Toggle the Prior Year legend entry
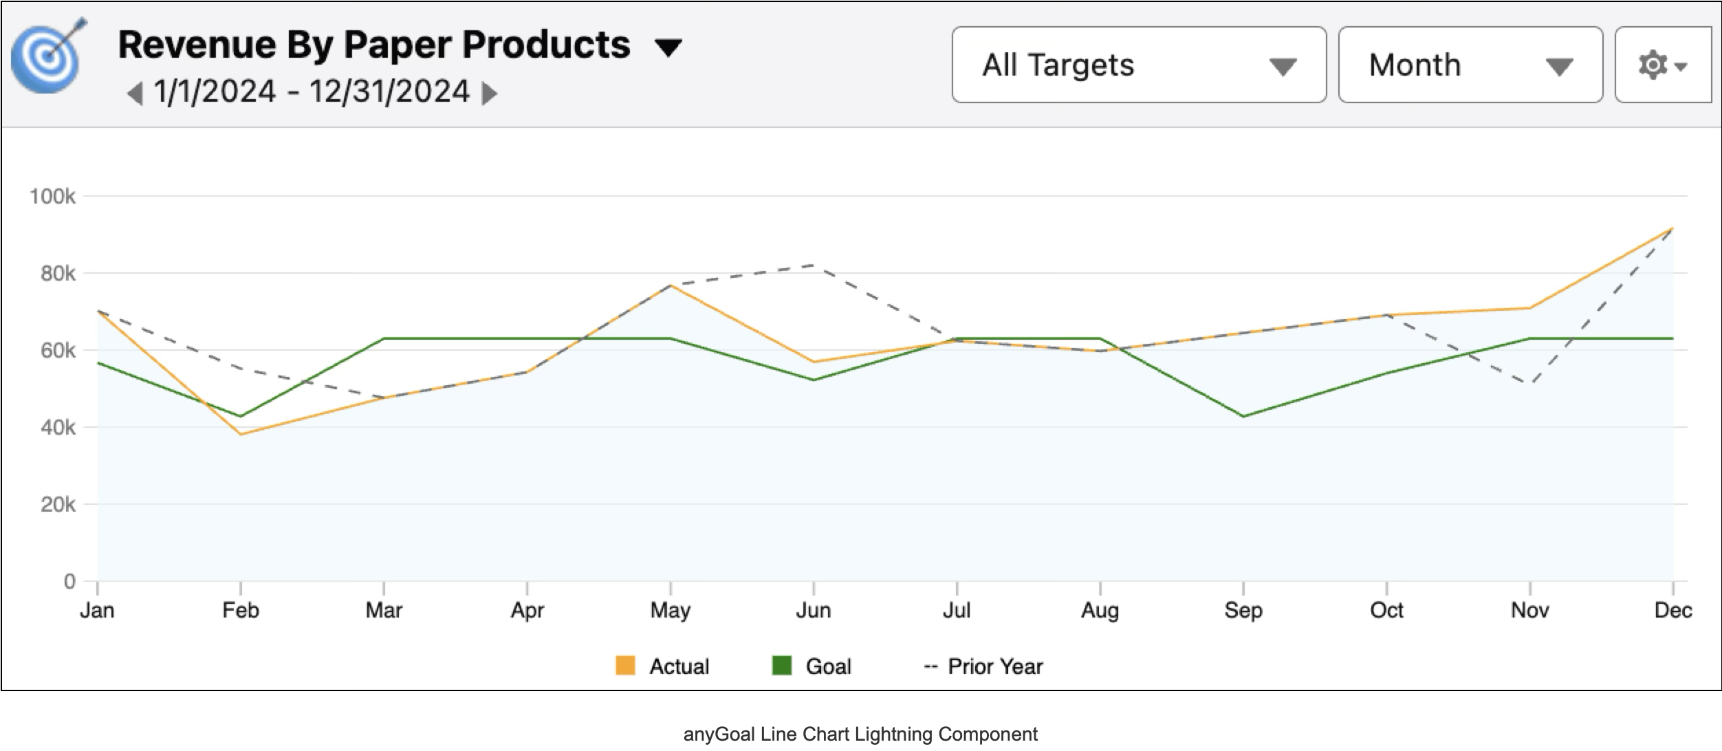This screenshot has height=751, width=1722. click(983, 666)
